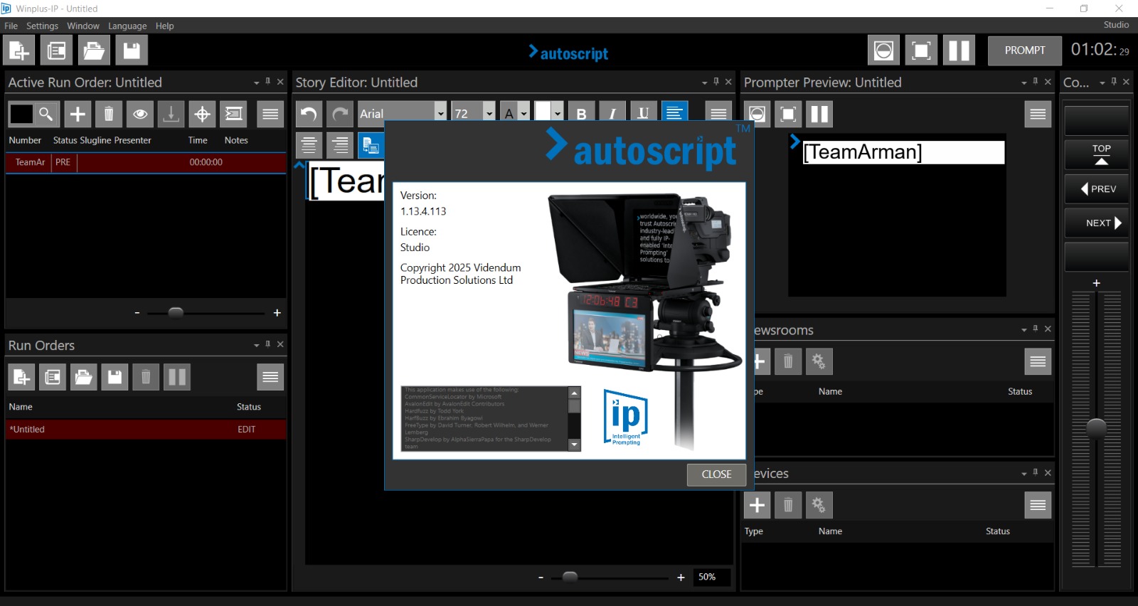This screenshot has width=1138, height=606.
Task: Open the Language menu
Action: pyautogui.click(x=127, y=26)
